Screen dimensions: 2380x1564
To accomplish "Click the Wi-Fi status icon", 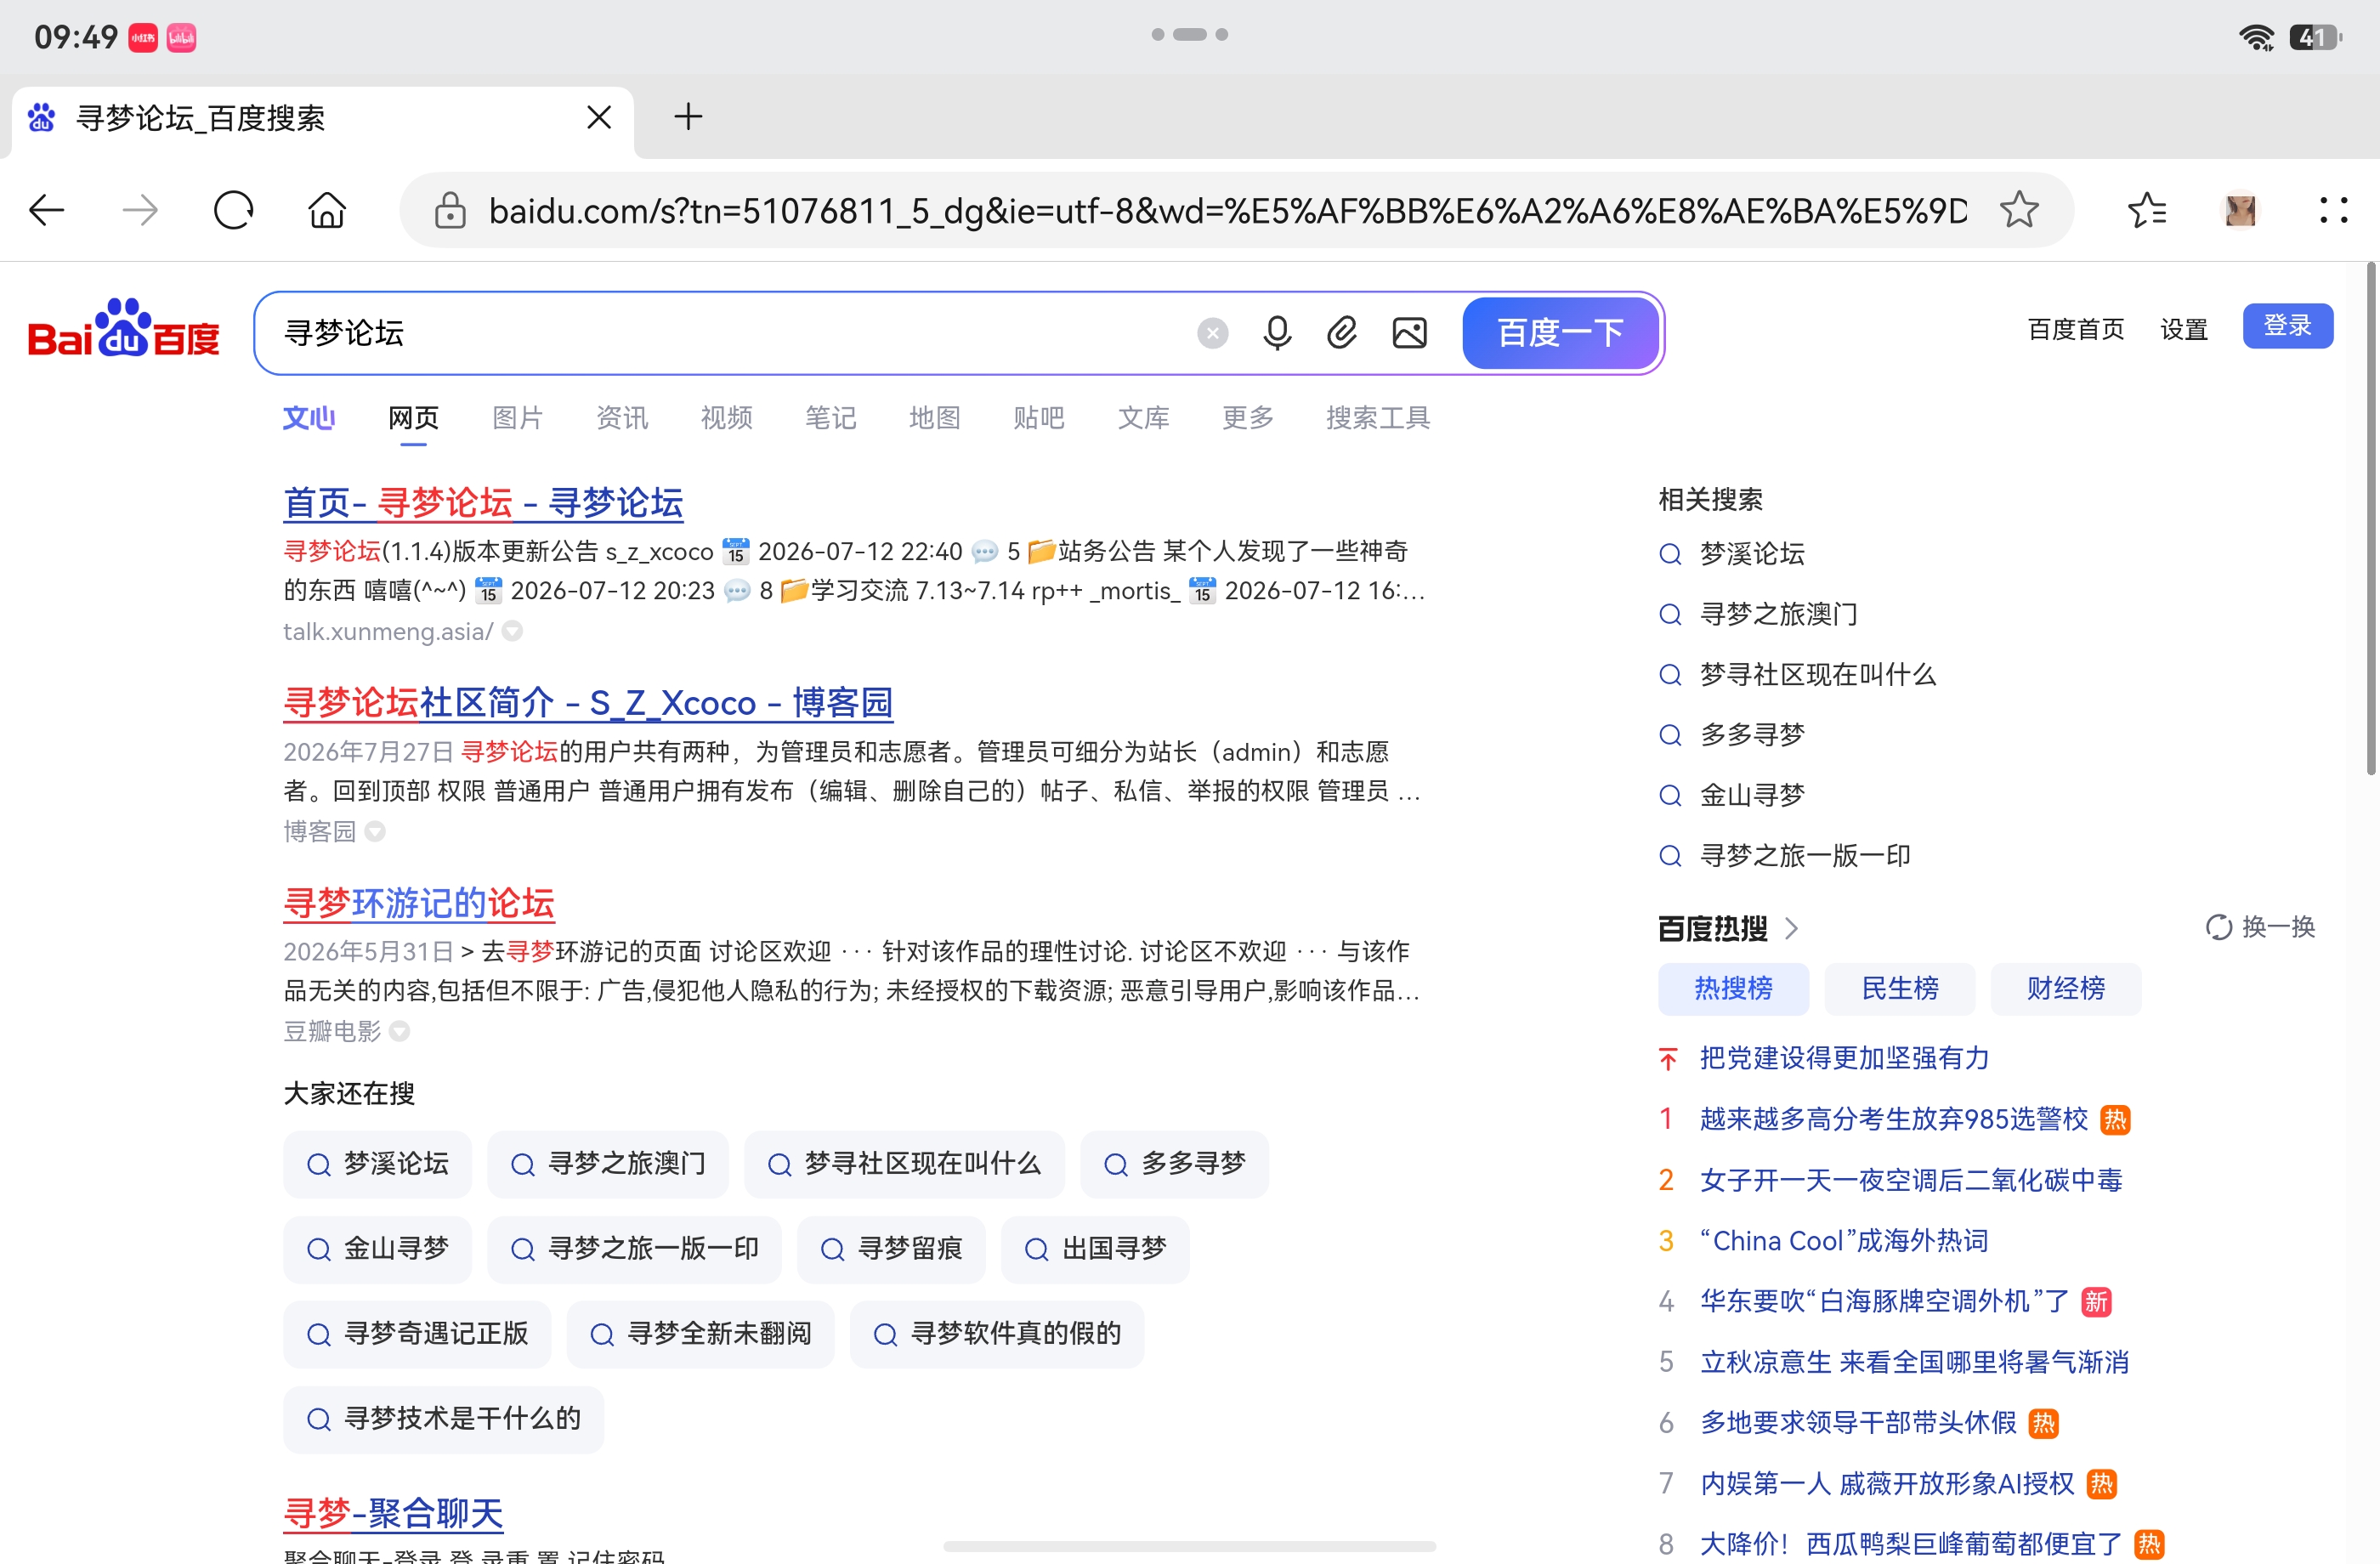I will tap(2257, 37).
